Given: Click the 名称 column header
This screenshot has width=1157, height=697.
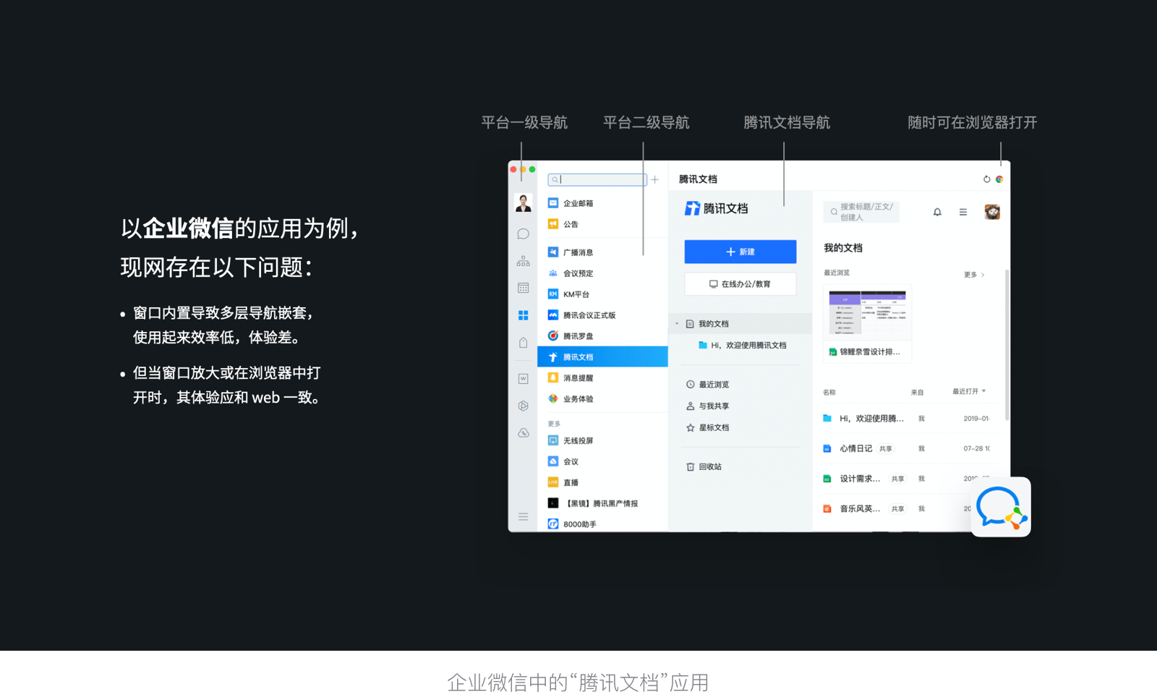Looking at the screenshot, I should (829, 393).
